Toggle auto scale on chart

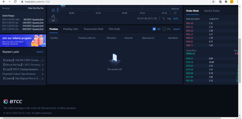tap(176, 18)
